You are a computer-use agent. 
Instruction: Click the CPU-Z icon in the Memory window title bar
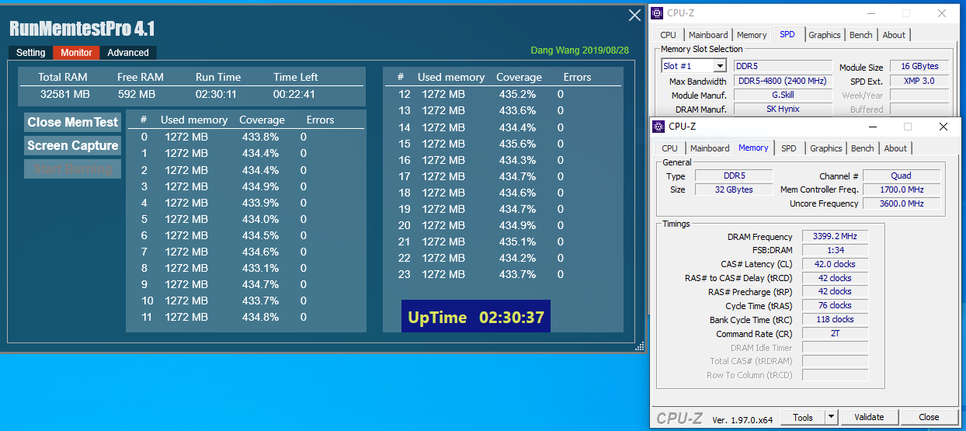pyautogui.click(x=658, y=127)
